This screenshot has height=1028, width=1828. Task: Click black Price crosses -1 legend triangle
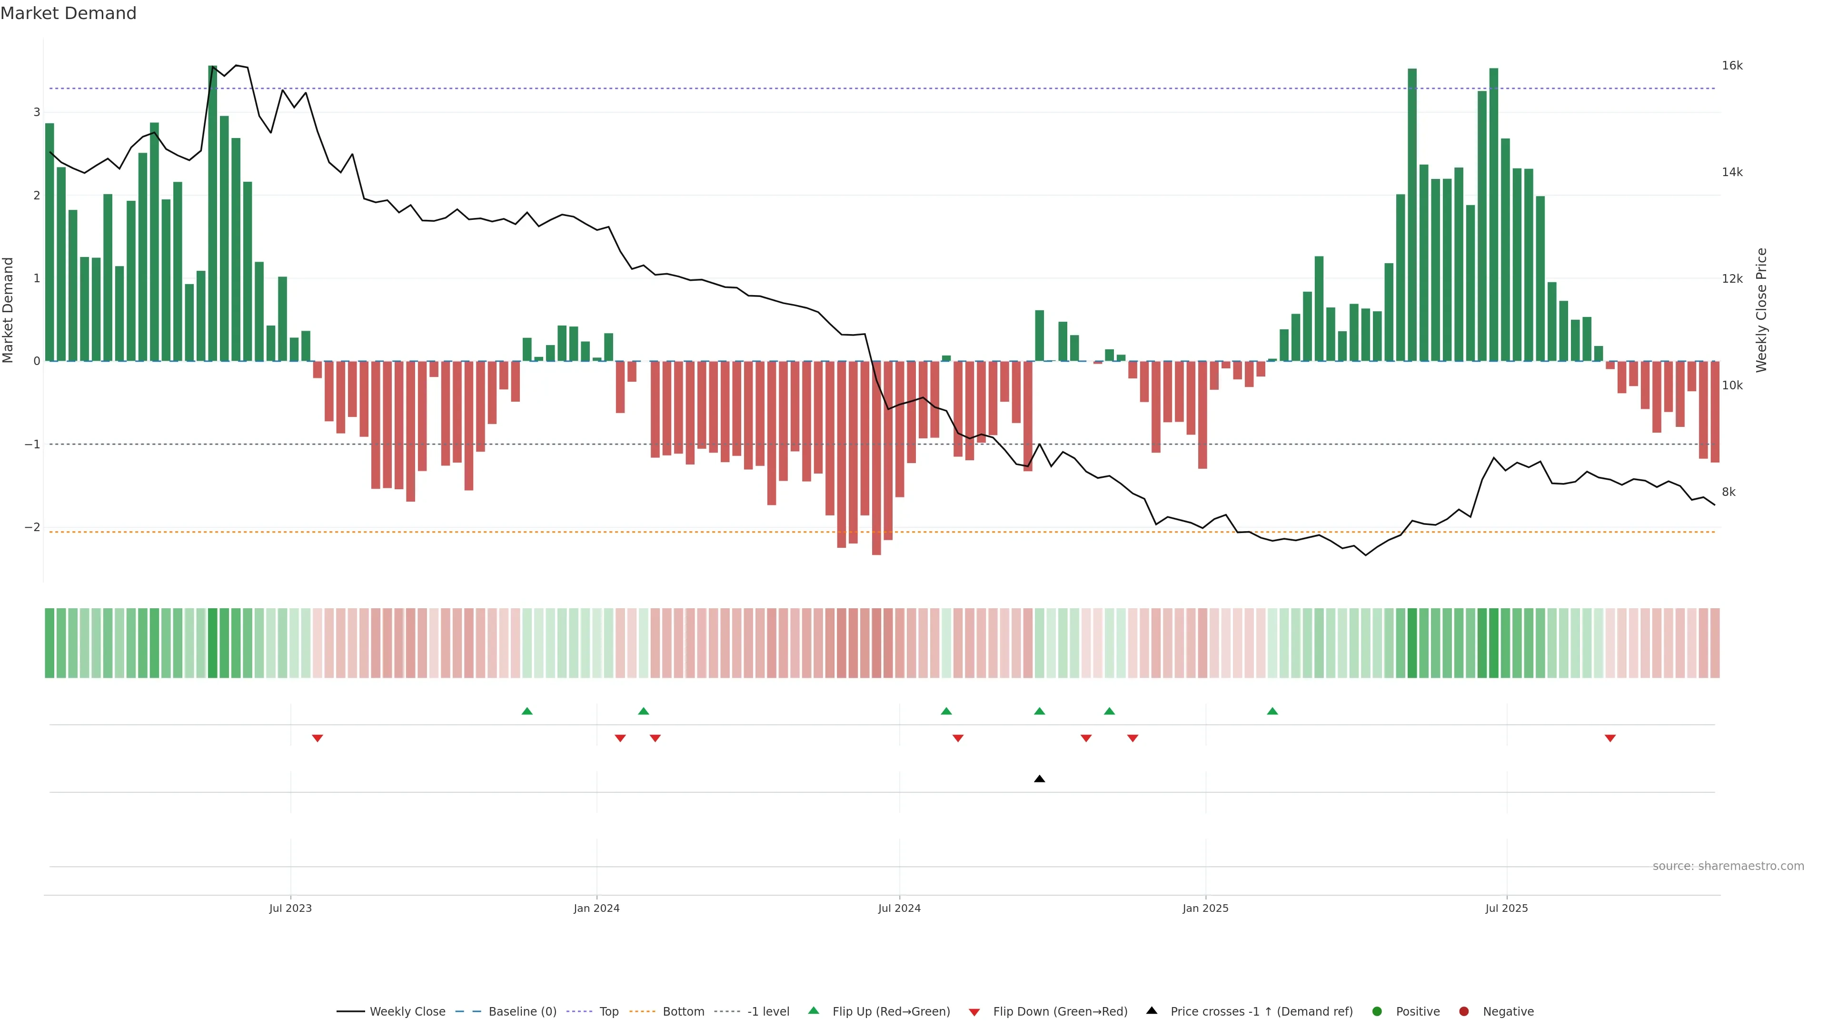[x=1152, y=1010]
